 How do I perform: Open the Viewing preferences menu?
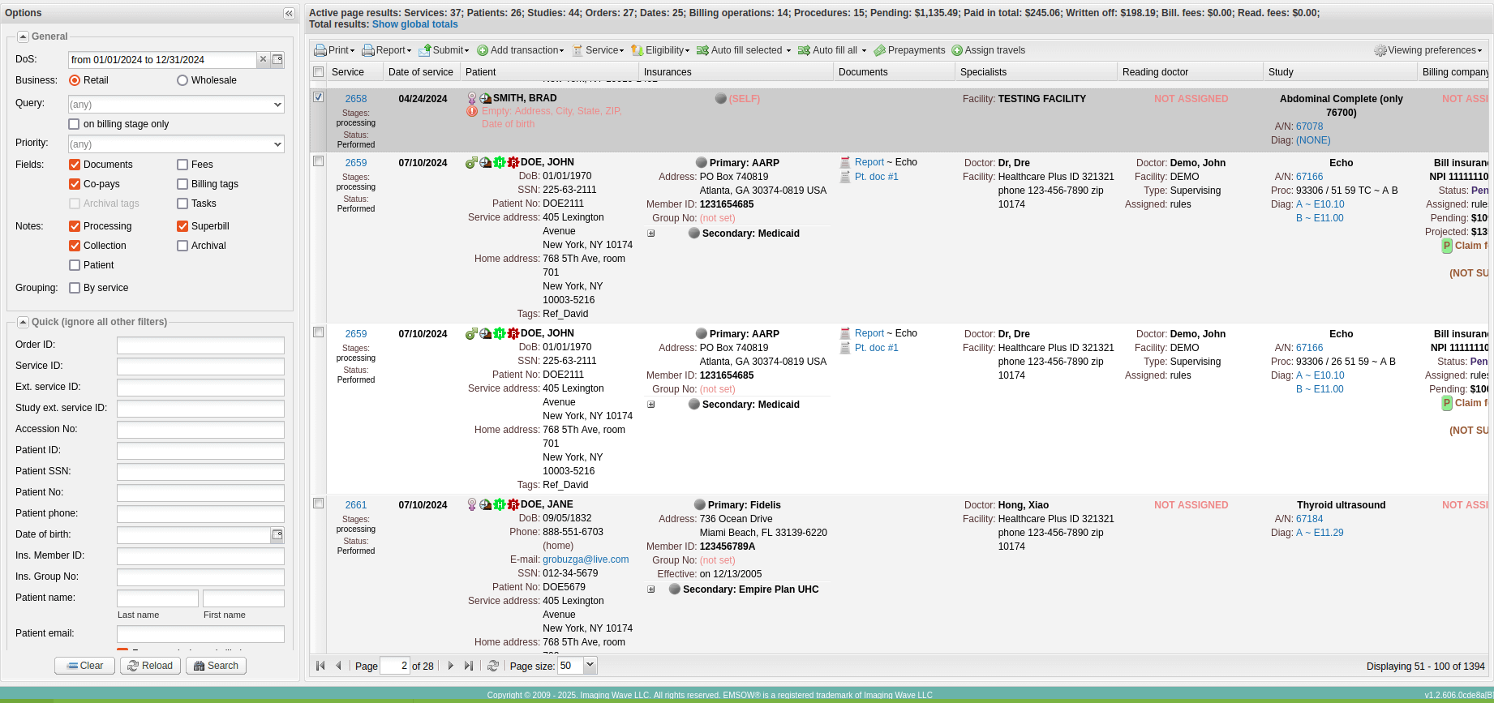coord(1428,50)
